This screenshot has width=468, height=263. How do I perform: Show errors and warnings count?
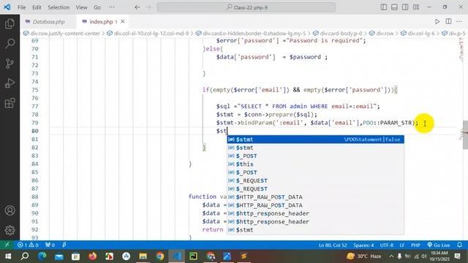tap(28, 245)
